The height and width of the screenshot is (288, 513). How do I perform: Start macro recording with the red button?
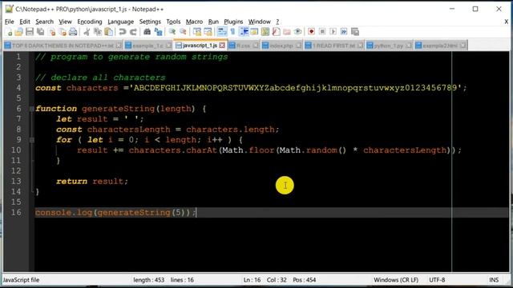point(312,32)
